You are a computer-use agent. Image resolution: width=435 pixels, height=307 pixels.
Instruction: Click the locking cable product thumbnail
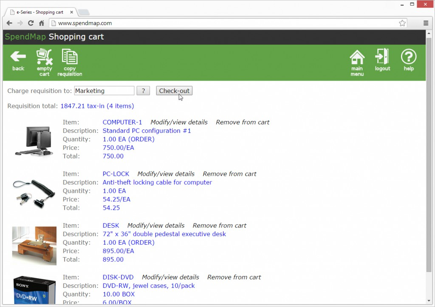coord(34,194)
